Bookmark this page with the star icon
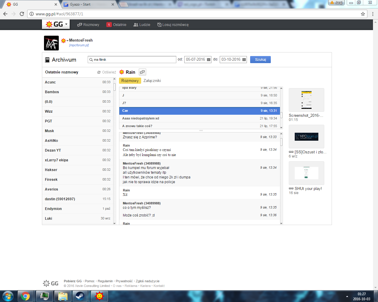The image size is (378, 302). point(363,14)
